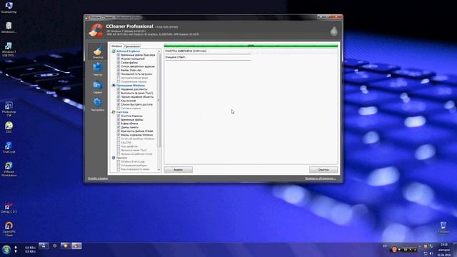Switch to the Приложения tab
This screenshot has height=257, width=457.
(x=132, y=46)
